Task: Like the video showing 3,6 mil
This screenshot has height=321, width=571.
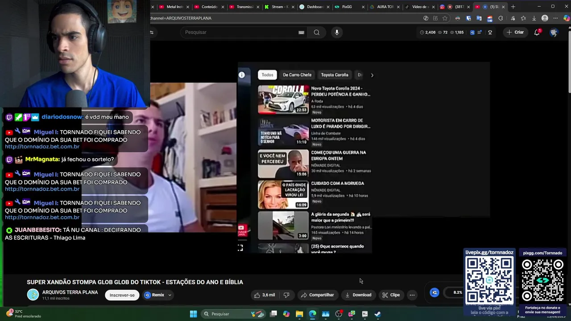Action: click(265, 295)
